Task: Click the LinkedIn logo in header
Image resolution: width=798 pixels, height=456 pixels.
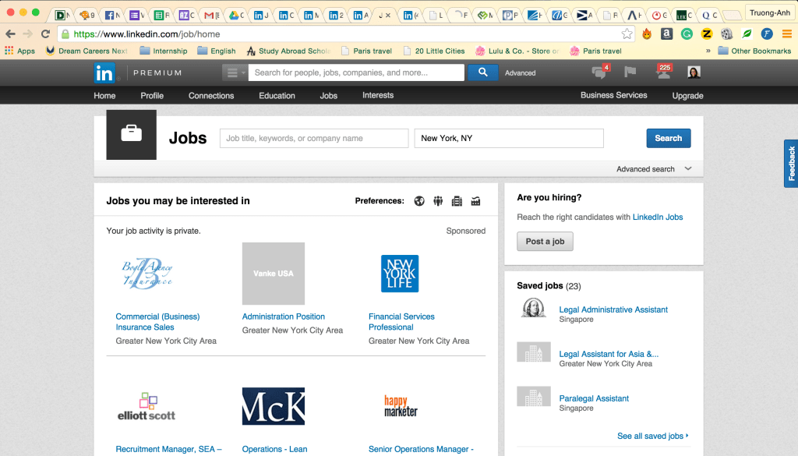Action: tap(104, 72)
